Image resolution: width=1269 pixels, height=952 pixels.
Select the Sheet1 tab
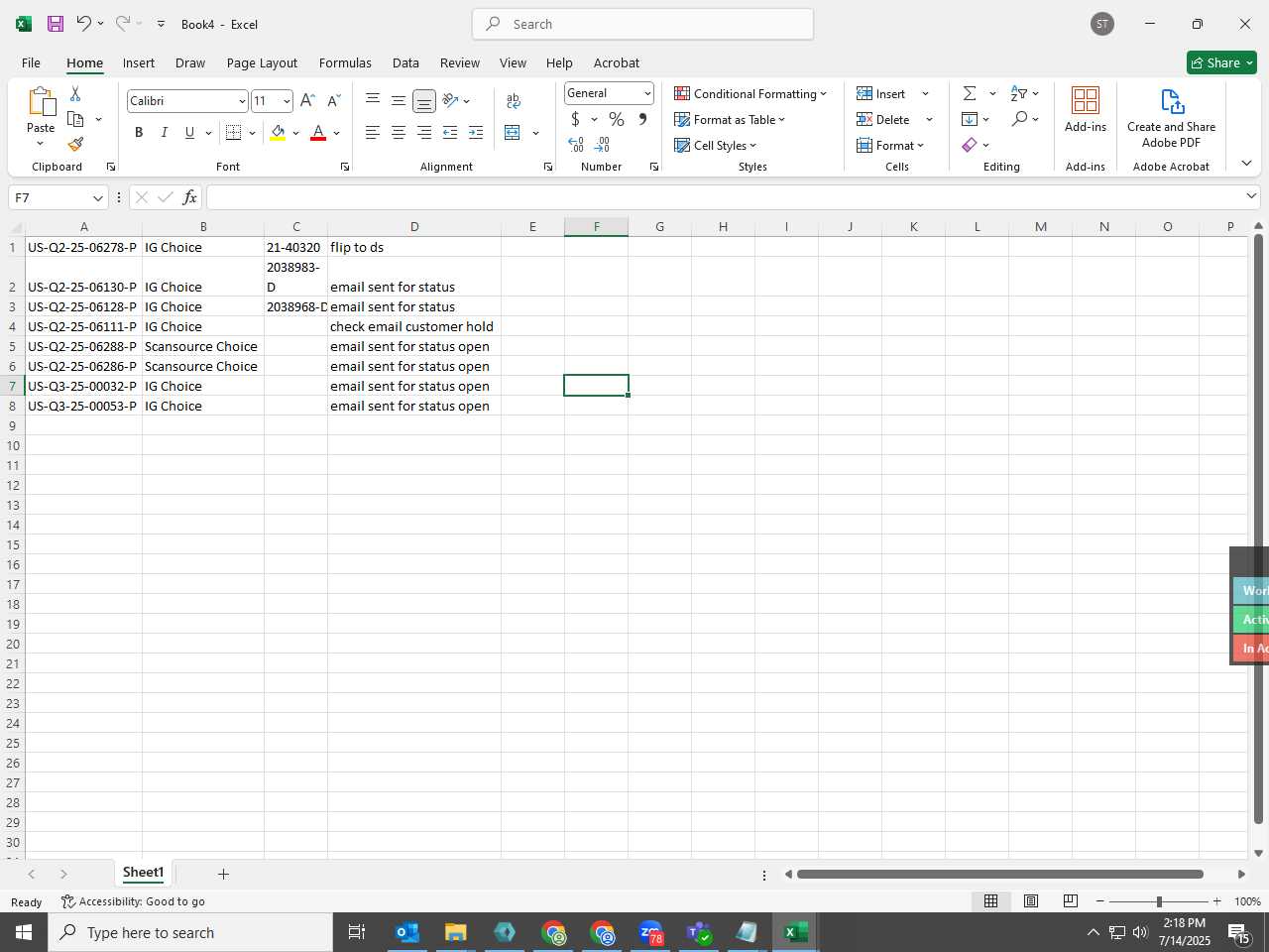143,873
